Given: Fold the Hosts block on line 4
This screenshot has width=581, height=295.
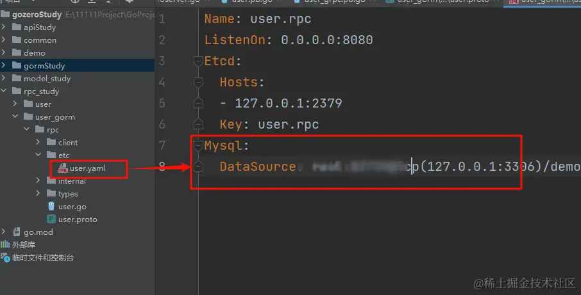Looking at the screenshot, I should click(199, 82).
